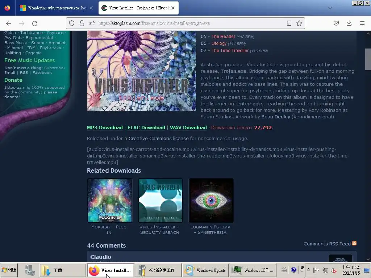Click the page vertical scrollbar thumb
Viewport: 371px width, 278px height.
coord(368,59)
